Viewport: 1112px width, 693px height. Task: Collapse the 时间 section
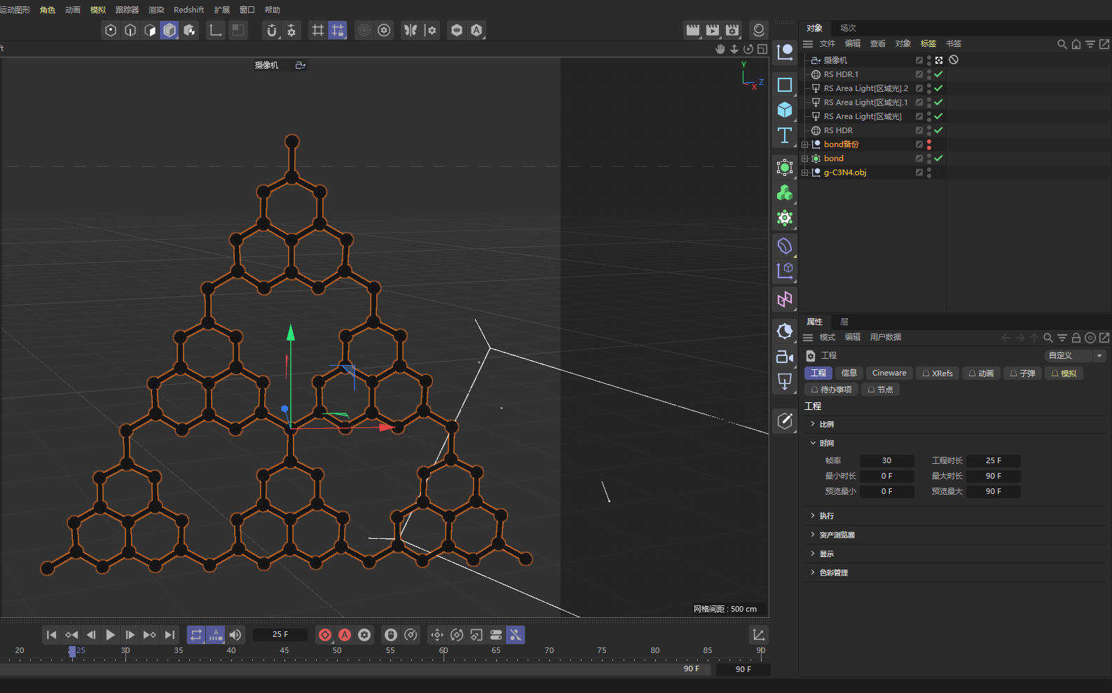(x=813, y=443)
